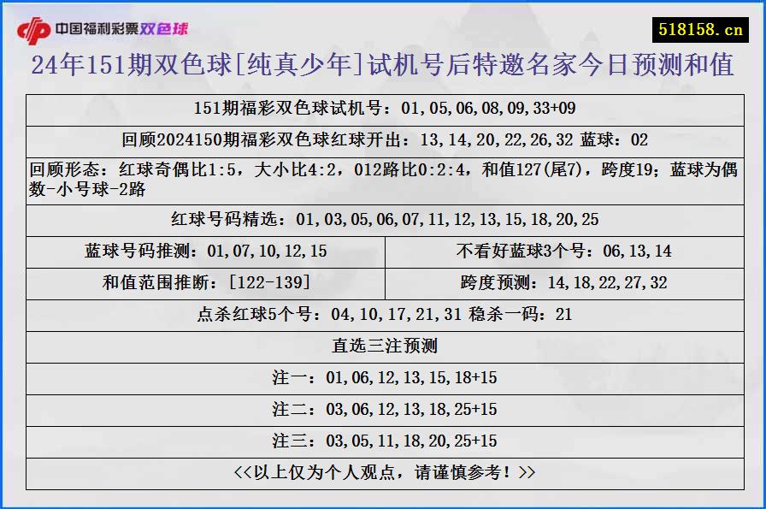
Task: Select the 回顾2024150期 results row
Action: pos(383,139)
